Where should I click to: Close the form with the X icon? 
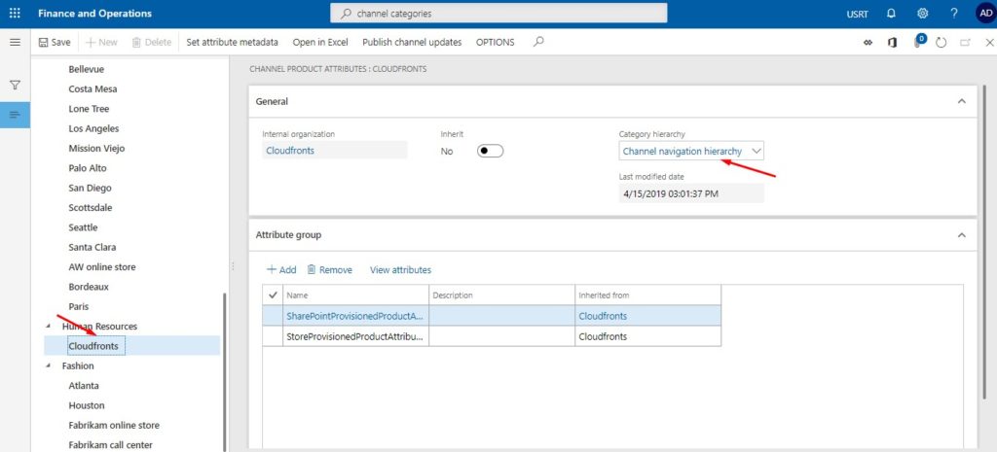[989, 43]
